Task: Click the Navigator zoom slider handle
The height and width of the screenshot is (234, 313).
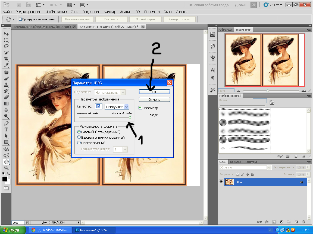Action: [268, 91]
